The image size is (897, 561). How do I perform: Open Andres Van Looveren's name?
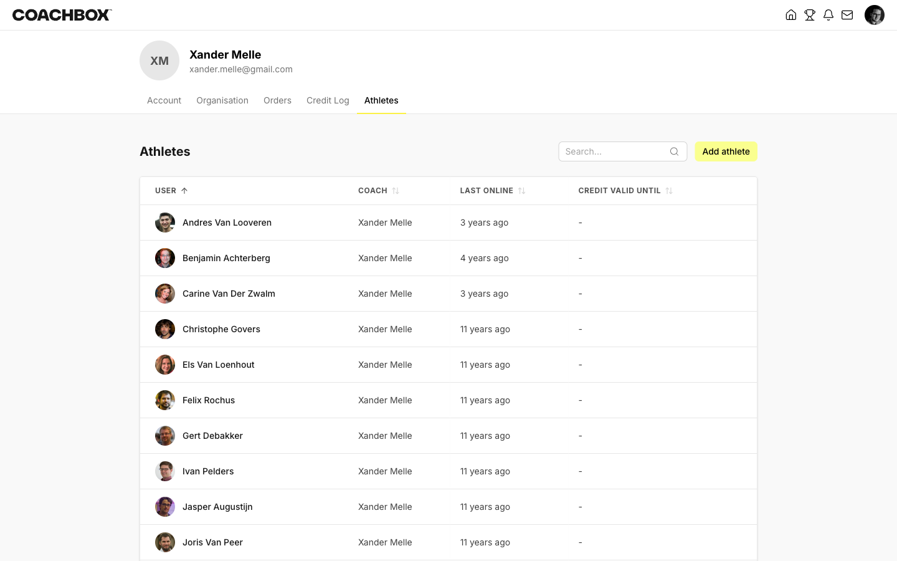tap(227, 223)
